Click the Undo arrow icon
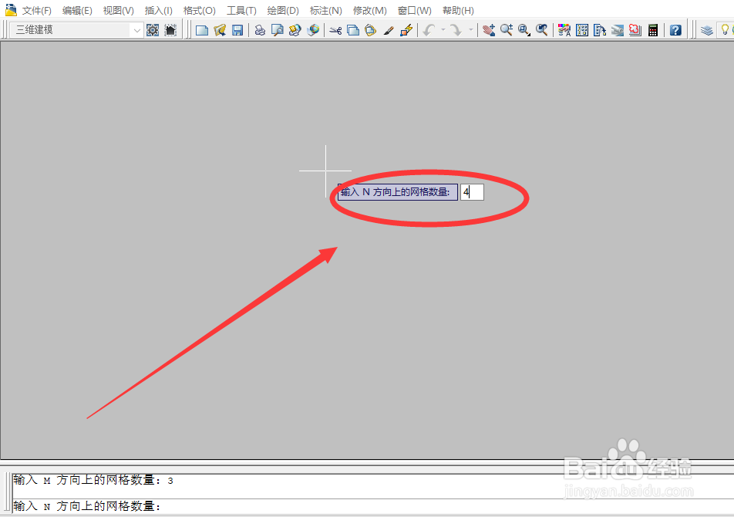This screenshot has width=734, height=517. (x=429, y=30)
